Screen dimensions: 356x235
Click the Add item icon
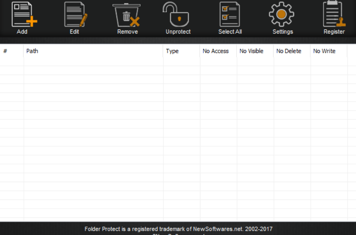tap(24, 14)
